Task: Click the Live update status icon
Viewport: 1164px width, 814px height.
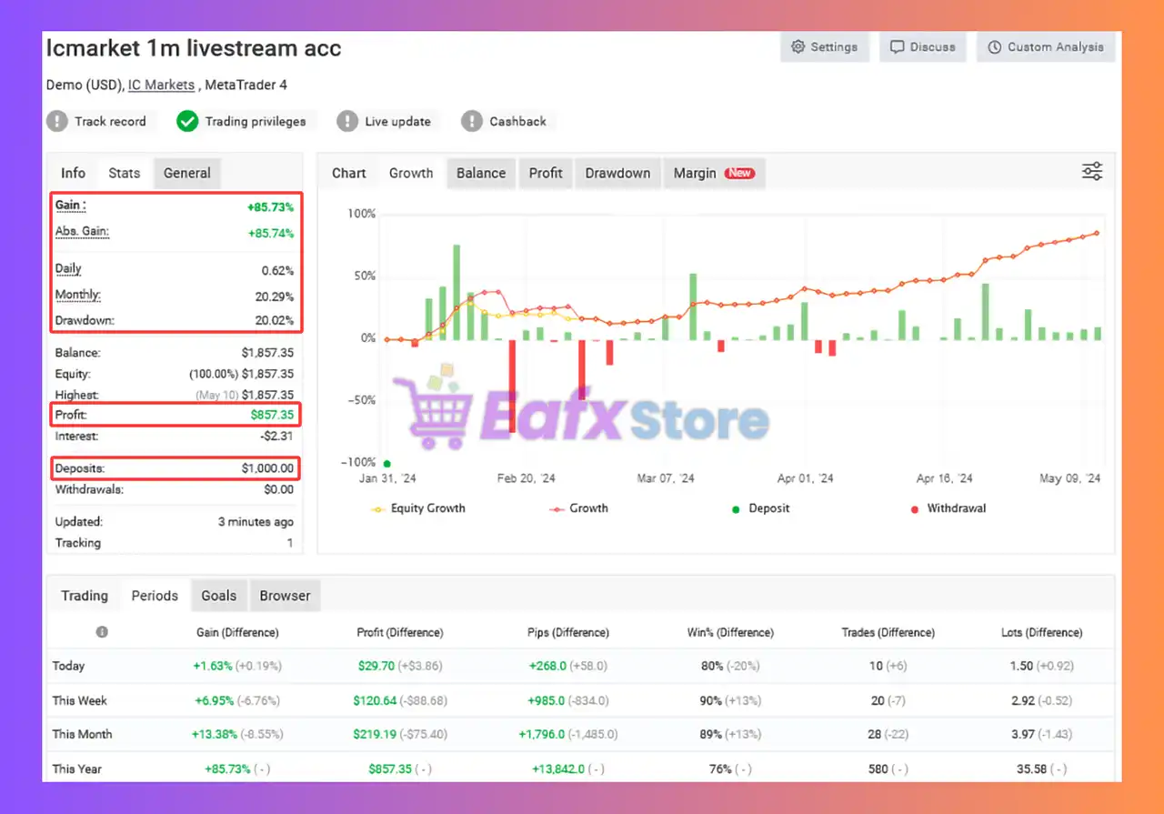Action: click(x=347, y=121)
